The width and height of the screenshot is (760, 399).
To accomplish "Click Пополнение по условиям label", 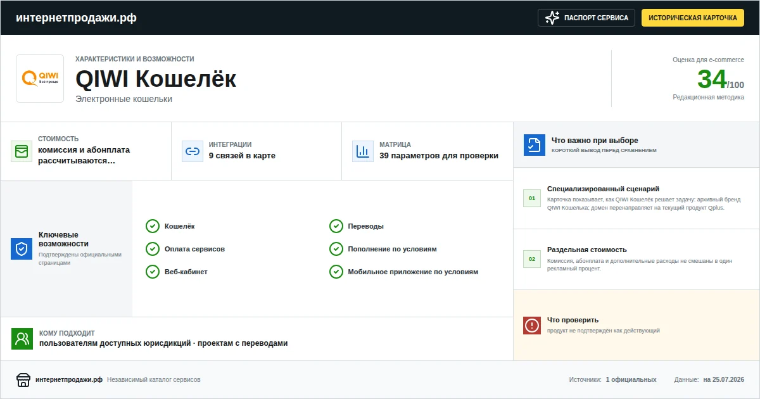I will coord(393,249).
